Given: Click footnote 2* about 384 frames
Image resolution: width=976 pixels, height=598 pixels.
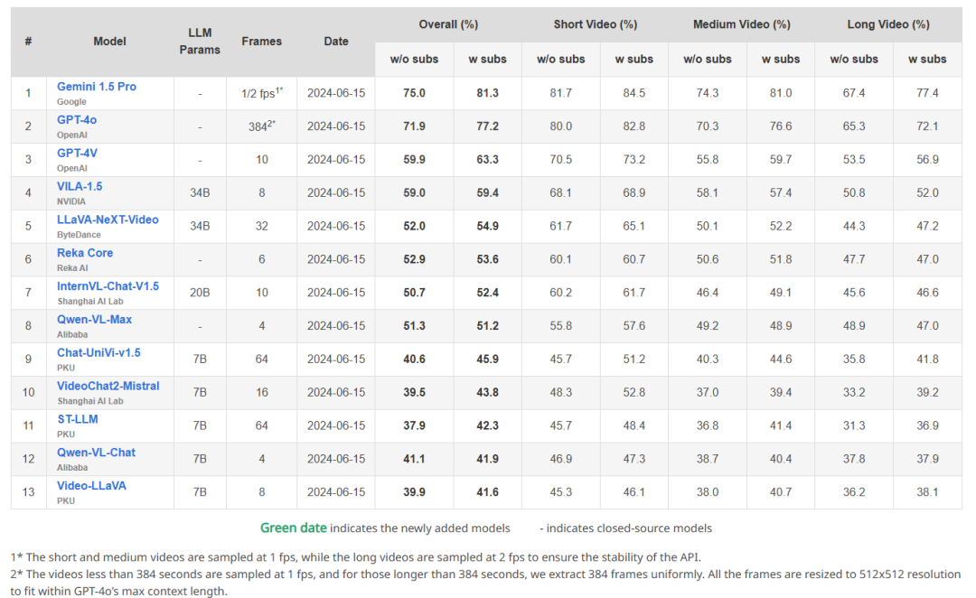Looking at the screenshot, I should pyautogui.click(x=485, y=583).
